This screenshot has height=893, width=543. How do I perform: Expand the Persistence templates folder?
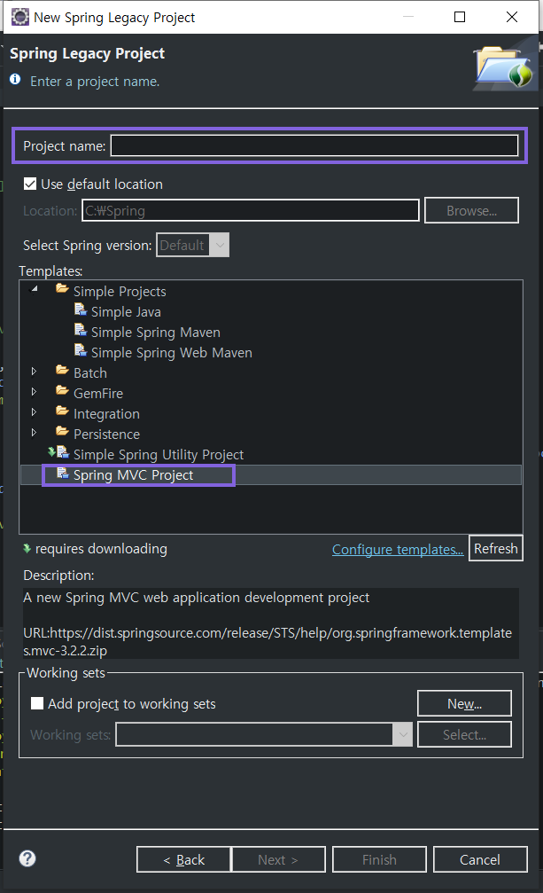(x=35, y=433)
